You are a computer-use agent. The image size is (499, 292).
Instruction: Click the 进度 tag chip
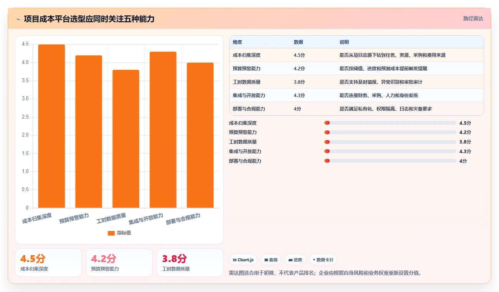coord(295,260)
